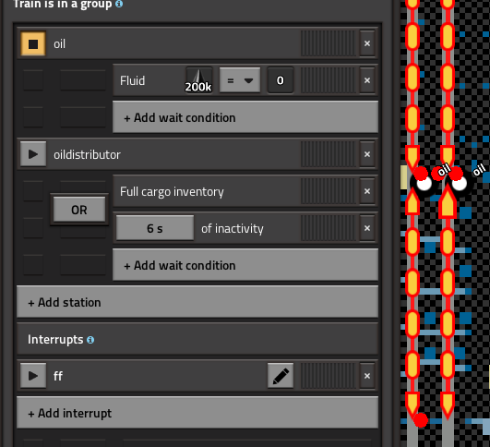Image resolution: width=490 pixels, height=447 pixels.
Task: Remove the oildistributor station entry
Action: point(367,154)
